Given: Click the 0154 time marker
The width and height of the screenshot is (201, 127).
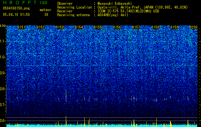Looking at the screenshot, I should [79, 27].
